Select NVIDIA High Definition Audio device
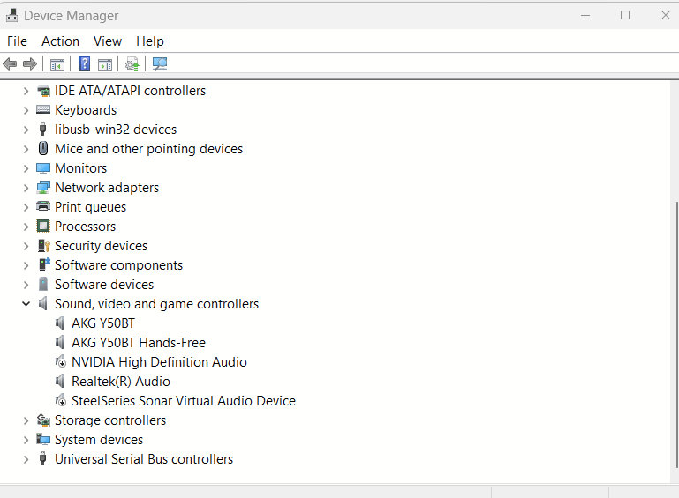679x498 pixels. pos(159,362)
